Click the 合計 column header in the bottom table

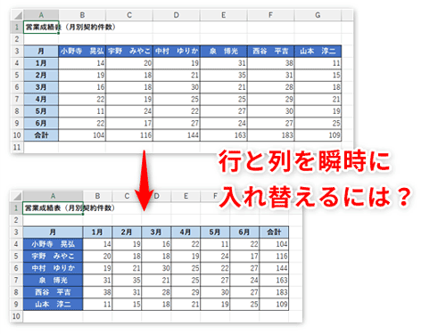(274, 232)
